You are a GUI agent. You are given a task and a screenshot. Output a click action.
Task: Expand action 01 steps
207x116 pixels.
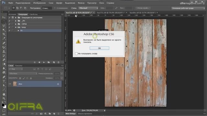coord(18,31)
